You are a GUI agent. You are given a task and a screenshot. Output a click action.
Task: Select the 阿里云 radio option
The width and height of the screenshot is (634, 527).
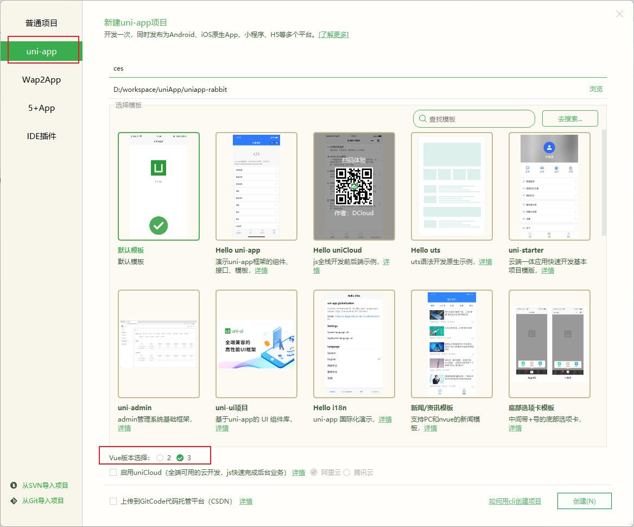click(x=314, y=472)
